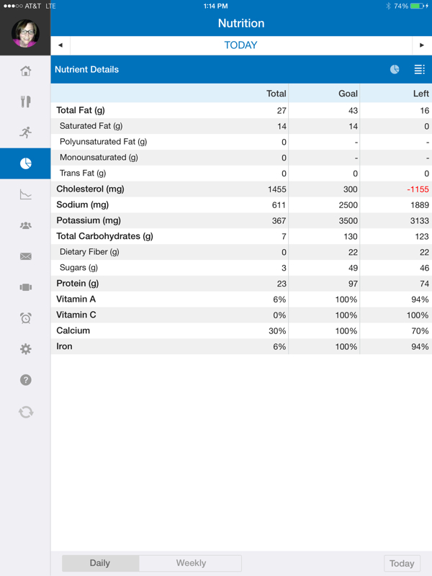Image resolution: width=432 pixels, height=576 pixels.
Task: Open the reminders alarm clock icon
Action: point(25,318)
